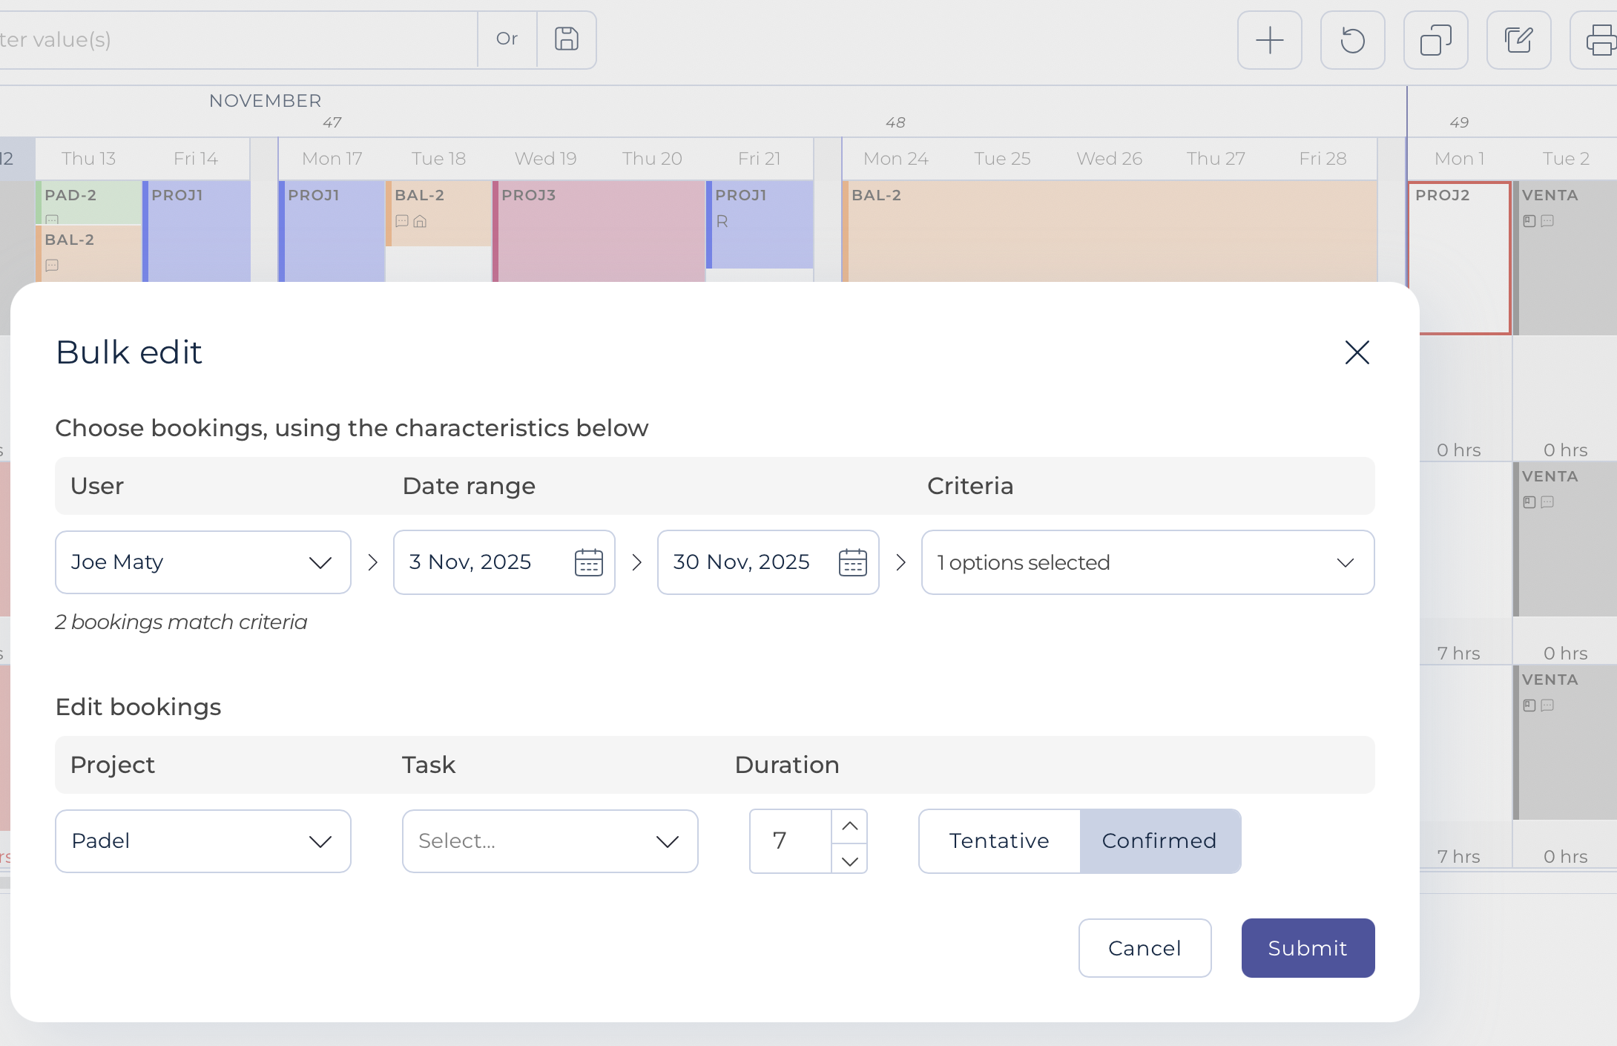This screenshot has width=1617, height=1046.
Task: Click the plus add booking icon
Action: tap(1269, 40)
